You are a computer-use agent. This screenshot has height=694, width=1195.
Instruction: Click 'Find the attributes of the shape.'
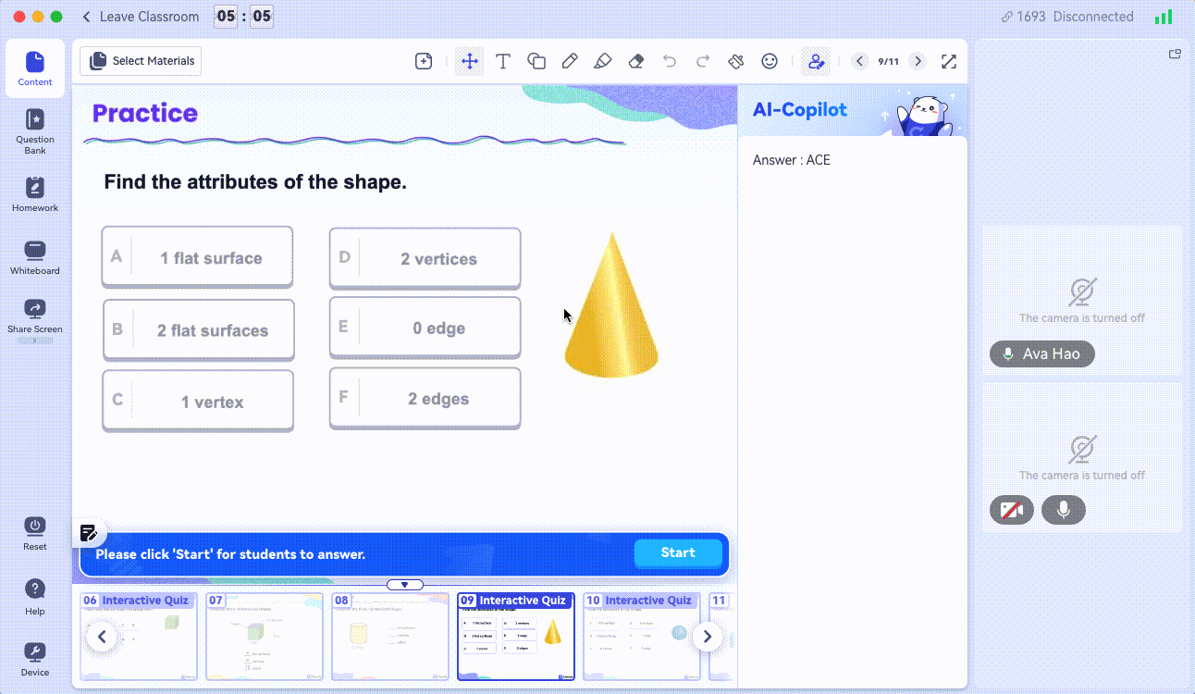(x=255, y=182)
